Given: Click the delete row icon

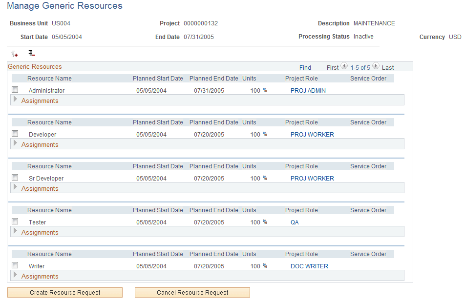Looking at the screenshot, I should 31,53.
